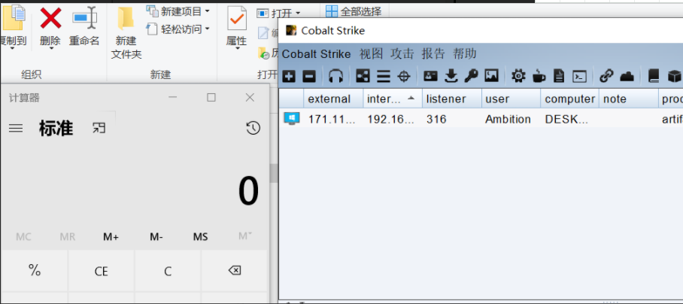Click the Properties (属性) checkmark icon
The image size is (683, 304).
click(x=237, y=18)
